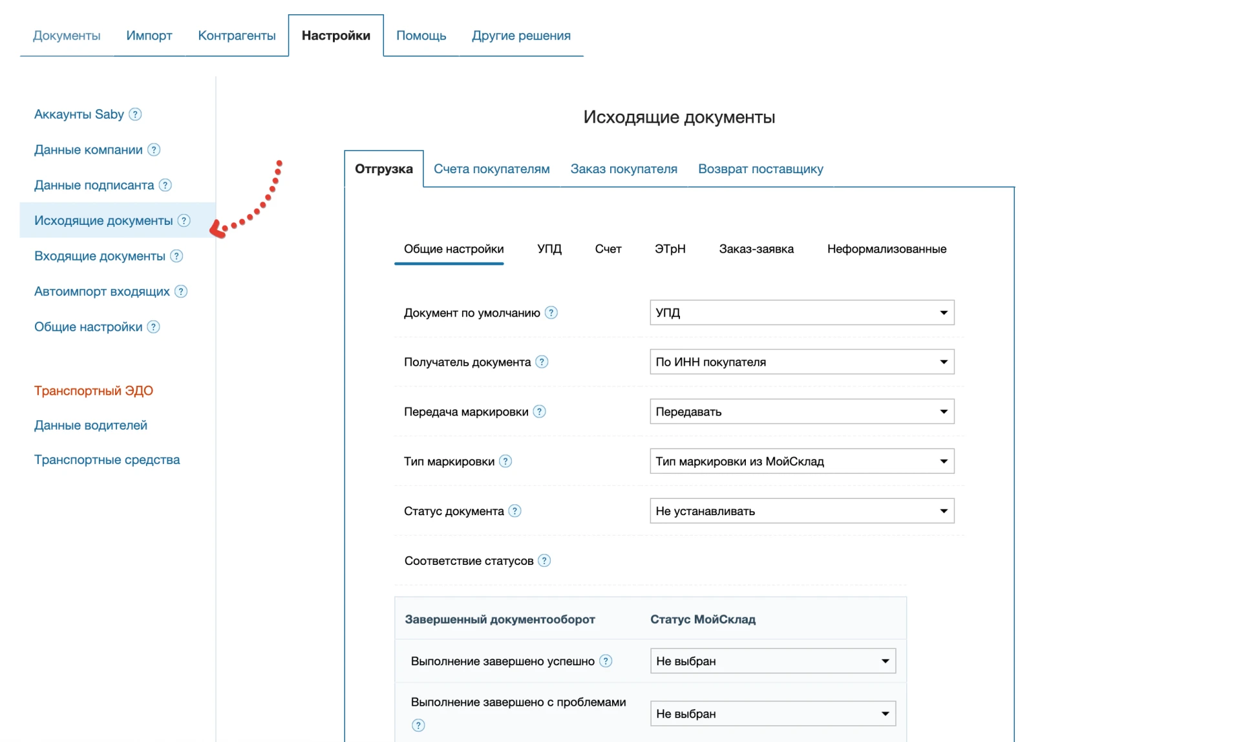Switch to Заказ покупателя tab

(624, 169)
